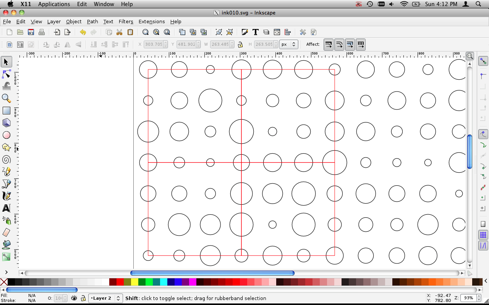Select the Rectangle tool
This screenshot has height=305, width=489.
click(x=6, y=111)
